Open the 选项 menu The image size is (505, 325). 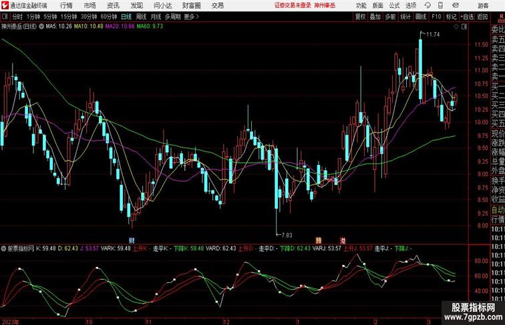[x=411, y=5]
